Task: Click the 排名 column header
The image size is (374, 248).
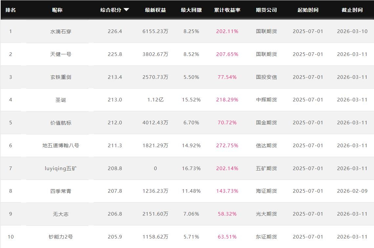Action: (10, 10)
